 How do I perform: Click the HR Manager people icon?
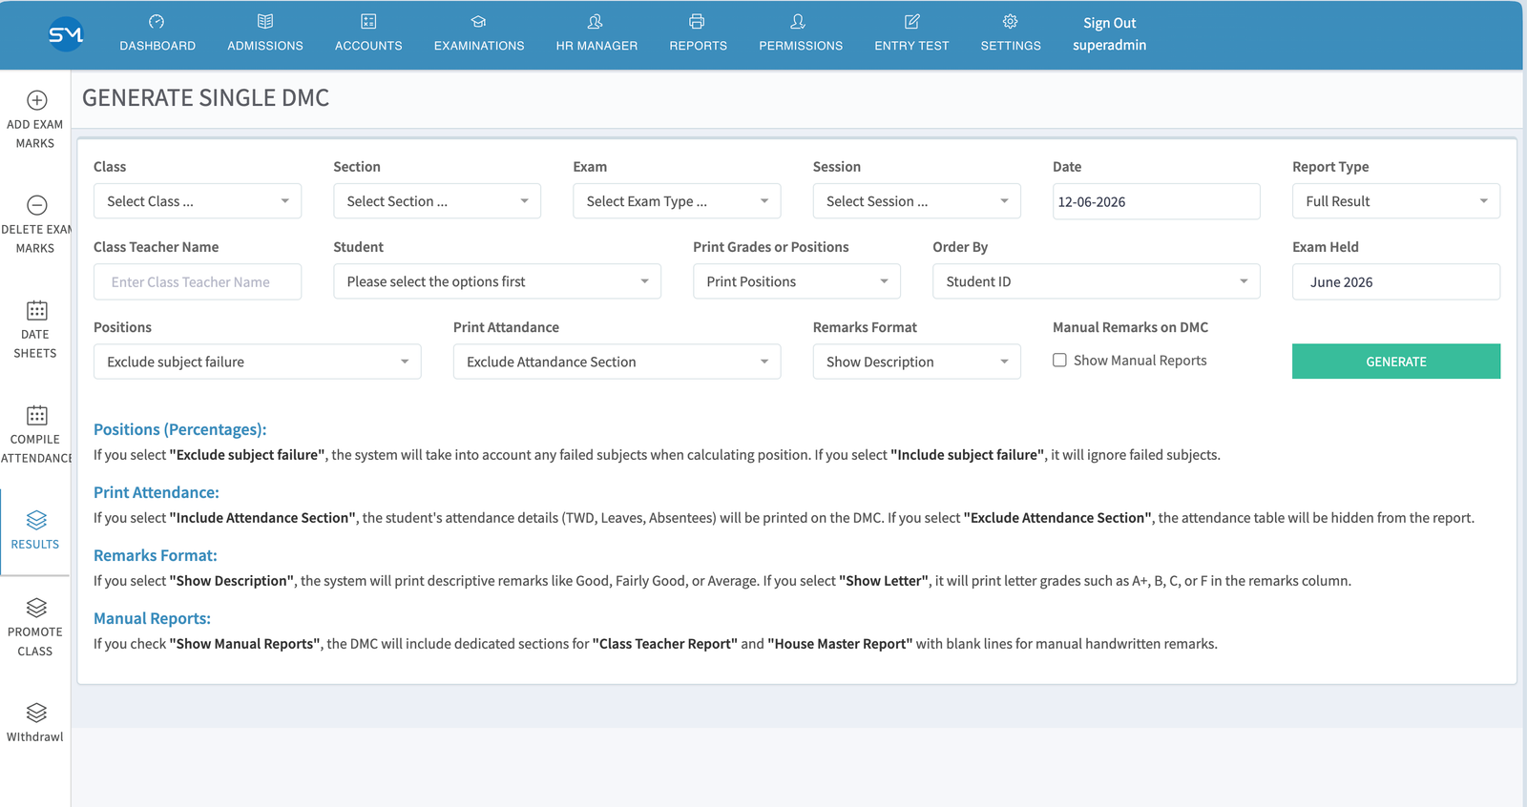[596, 21]
